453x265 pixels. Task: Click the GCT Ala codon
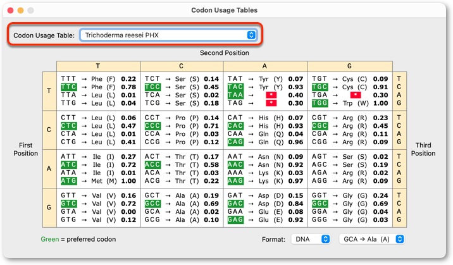(152, 195)
